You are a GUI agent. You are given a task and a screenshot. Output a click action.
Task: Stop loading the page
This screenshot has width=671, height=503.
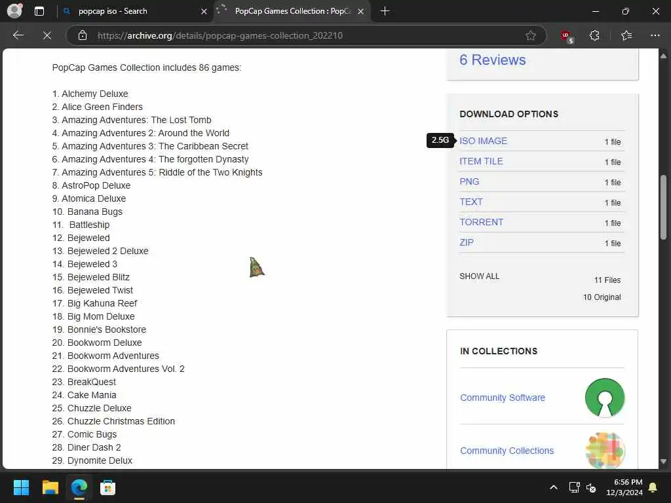pos(47,35)
